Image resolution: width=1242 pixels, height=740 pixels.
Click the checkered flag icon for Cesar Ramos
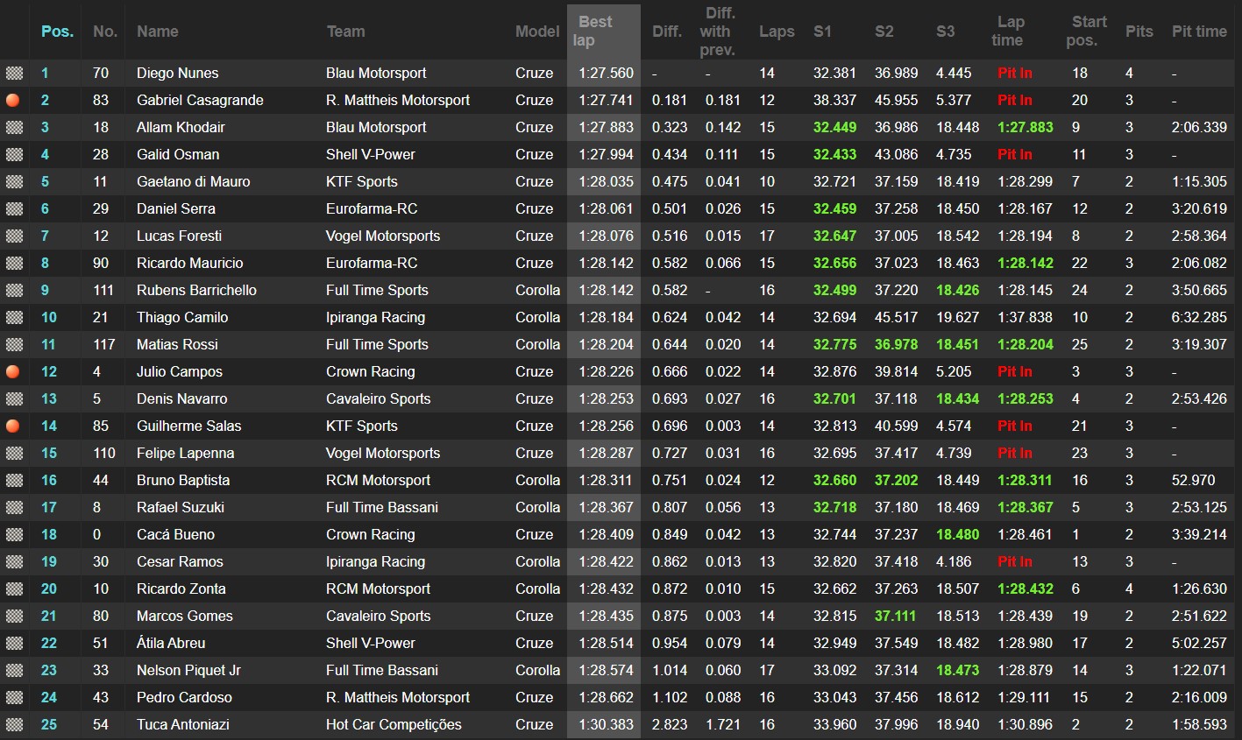(x=14, y=561)
